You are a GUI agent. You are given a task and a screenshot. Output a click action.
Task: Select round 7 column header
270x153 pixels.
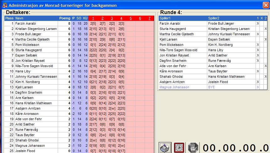point(149,18)
